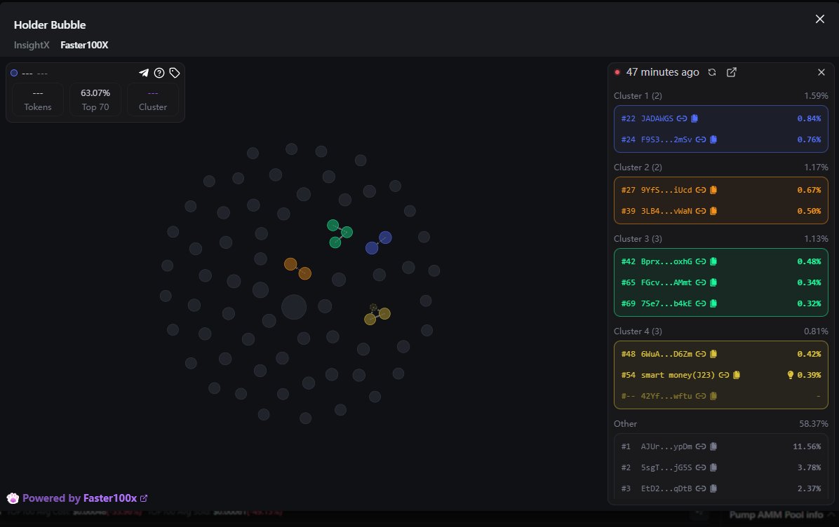Copy address of #24 F9S3...2mSv
Viewport: 839px width, 527px height.
713,139
